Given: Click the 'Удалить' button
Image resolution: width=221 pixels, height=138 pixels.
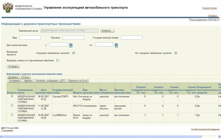Looking at the screenshot, I should click(x=28, y=81).
